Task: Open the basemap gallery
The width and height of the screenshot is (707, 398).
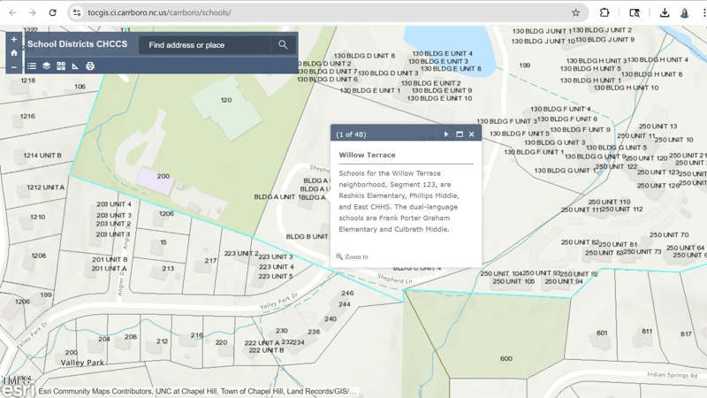Action: tap(61, 66)
